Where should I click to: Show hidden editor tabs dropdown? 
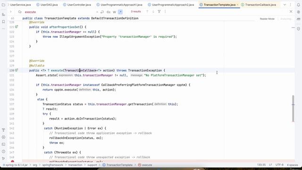285,5
